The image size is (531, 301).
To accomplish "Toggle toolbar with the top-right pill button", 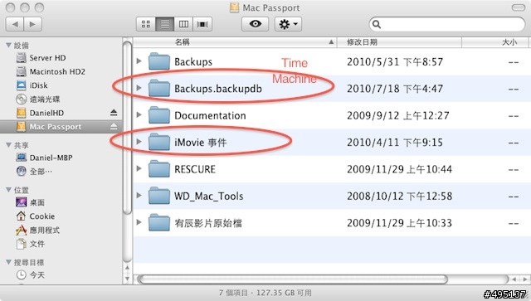I will 519,7.
